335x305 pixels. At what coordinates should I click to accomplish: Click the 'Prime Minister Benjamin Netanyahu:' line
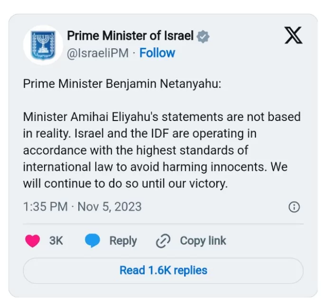[x=122, y=84]
